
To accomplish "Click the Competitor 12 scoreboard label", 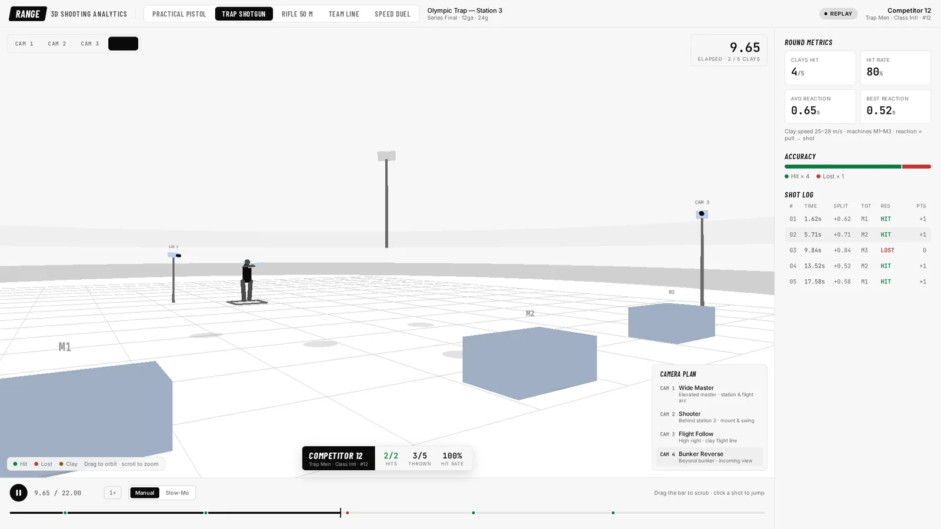I will click(x=338, y=458).
